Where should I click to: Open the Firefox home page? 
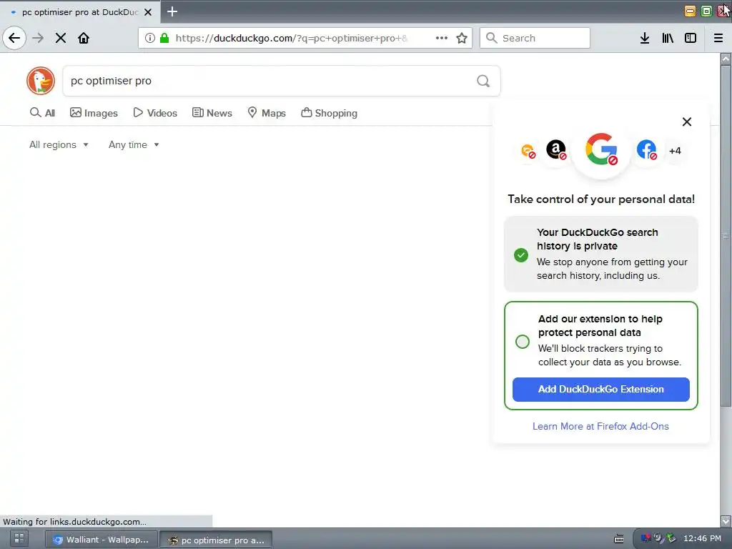(x=84, y=38)
